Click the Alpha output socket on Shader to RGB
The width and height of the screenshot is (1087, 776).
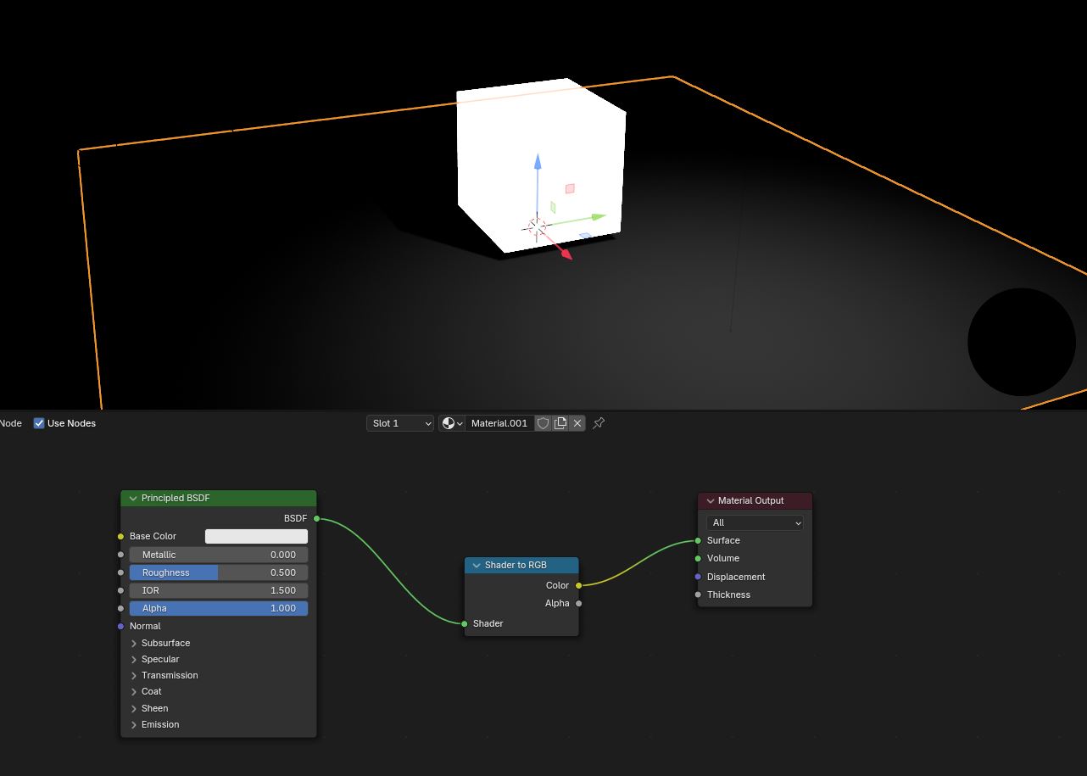579,603
